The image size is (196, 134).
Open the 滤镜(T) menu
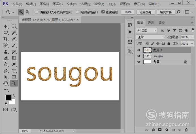click(99, 4)
